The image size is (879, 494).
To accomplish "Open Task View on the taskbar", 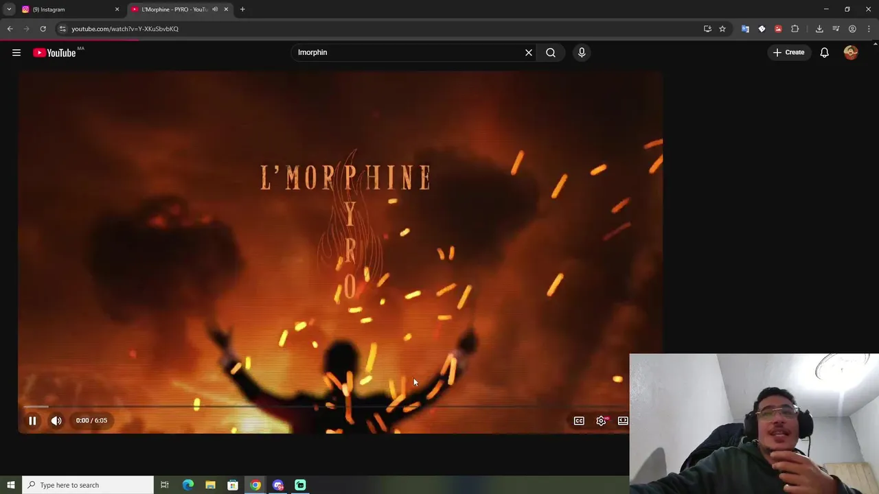I will pos(165,485).
